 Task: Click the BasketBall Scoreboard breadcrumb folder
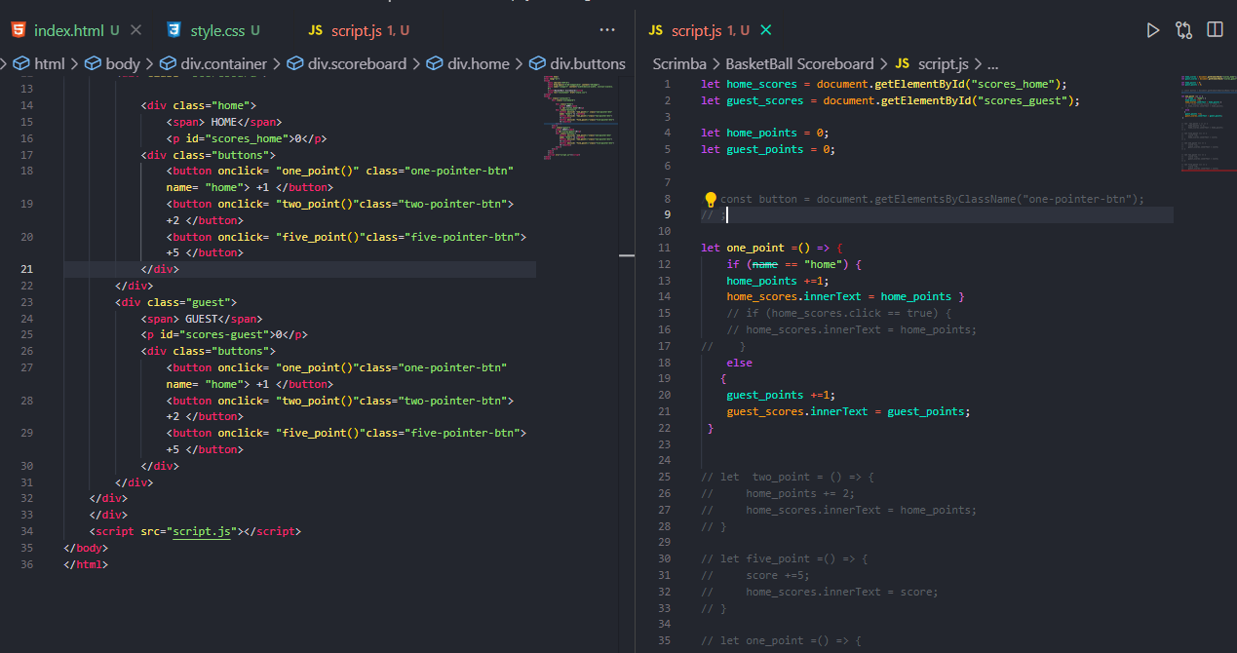pos(799,64)
